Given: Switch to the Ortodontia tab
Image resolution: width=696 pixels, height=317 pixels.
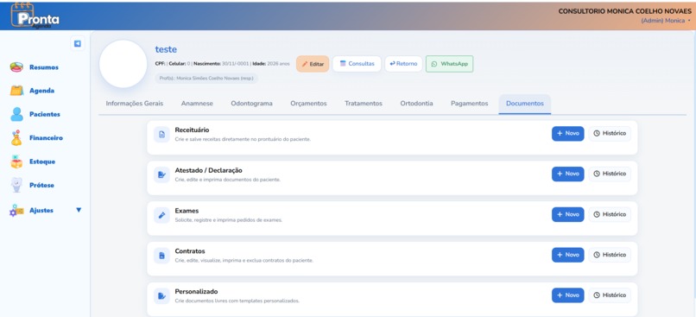Looking at the screenshot, I should point(416,104).
